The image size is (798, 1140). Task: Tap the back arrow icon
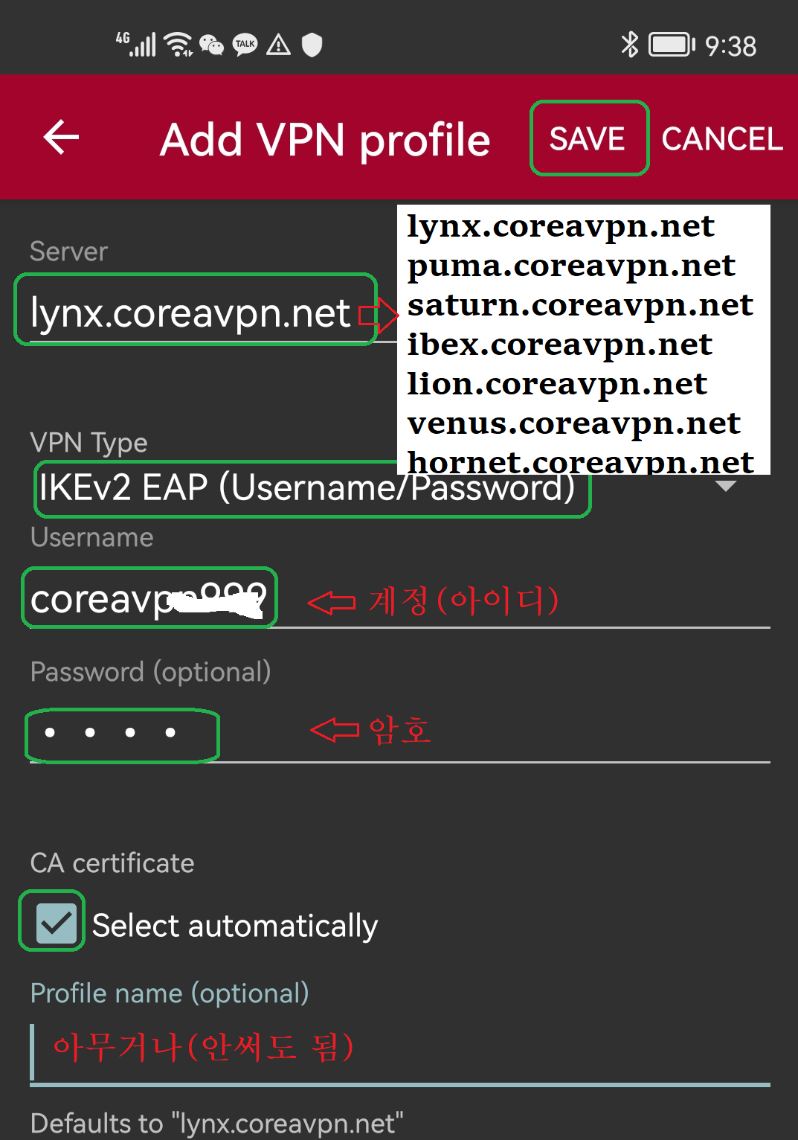point(61,138)
